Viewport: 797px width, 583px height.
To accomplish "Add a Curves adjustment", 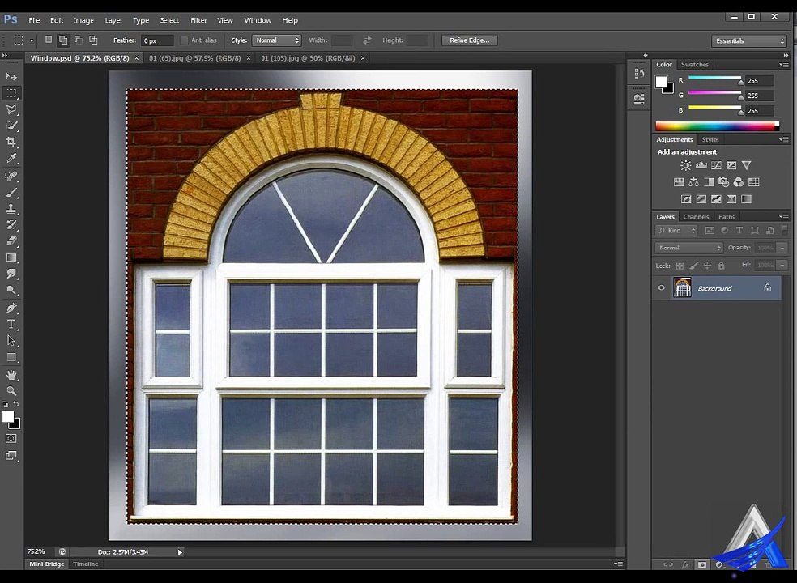I will point(716,165).
